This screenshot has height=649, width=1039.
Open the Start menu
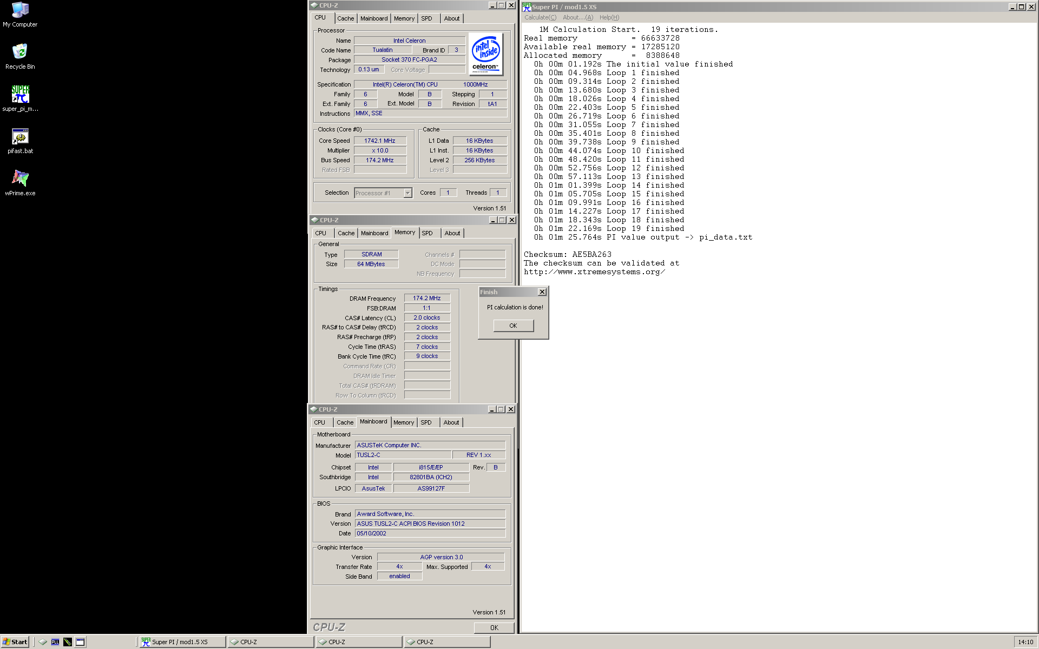click(x=15, y=642)
